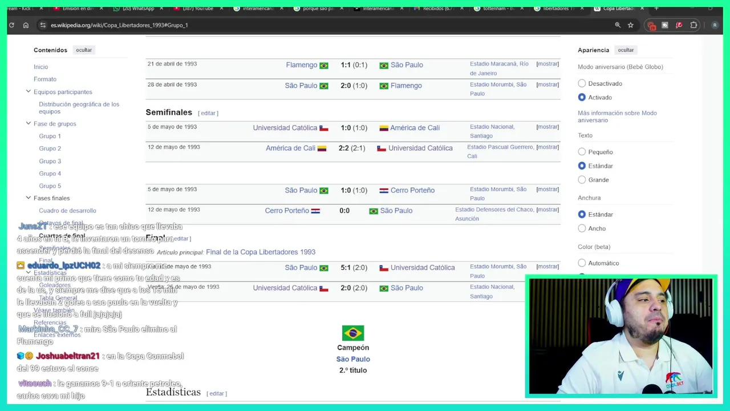730x411 pixels.
Task: Click Chile flag beside Universidad Católica, 12 de mayo
Action: coord(382,148)
